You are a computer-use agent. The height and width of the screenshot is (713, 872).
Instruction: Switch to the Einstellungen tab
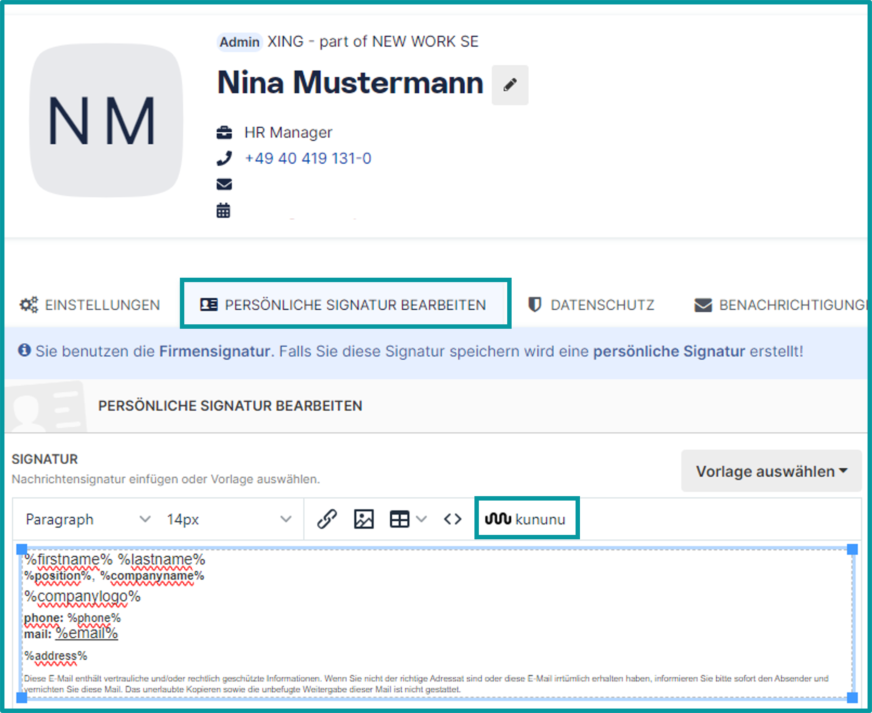90,305
